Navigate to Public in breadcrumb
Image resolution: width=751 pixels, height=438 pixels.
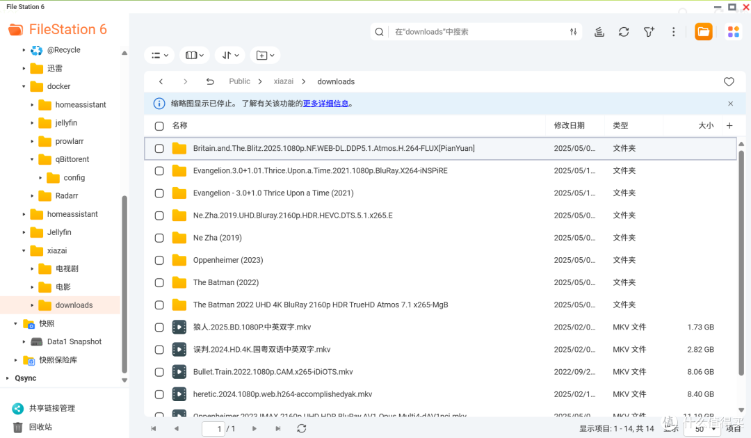pos(239,82)
